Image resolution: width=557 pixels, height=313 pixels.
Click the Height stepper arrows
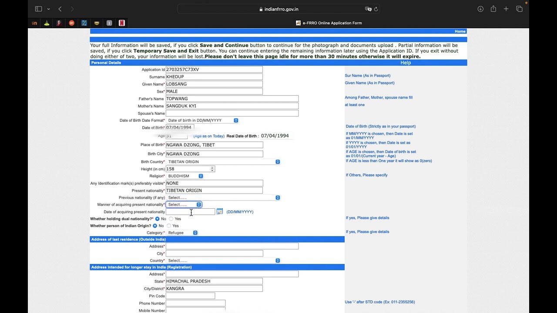coord(212,169)
